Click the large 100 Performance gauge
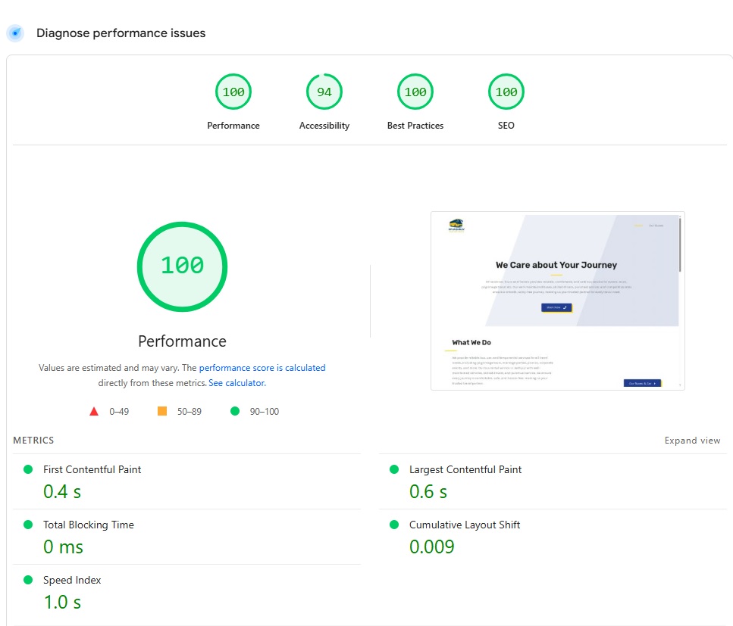733x626 pixels. click(182, 266)
